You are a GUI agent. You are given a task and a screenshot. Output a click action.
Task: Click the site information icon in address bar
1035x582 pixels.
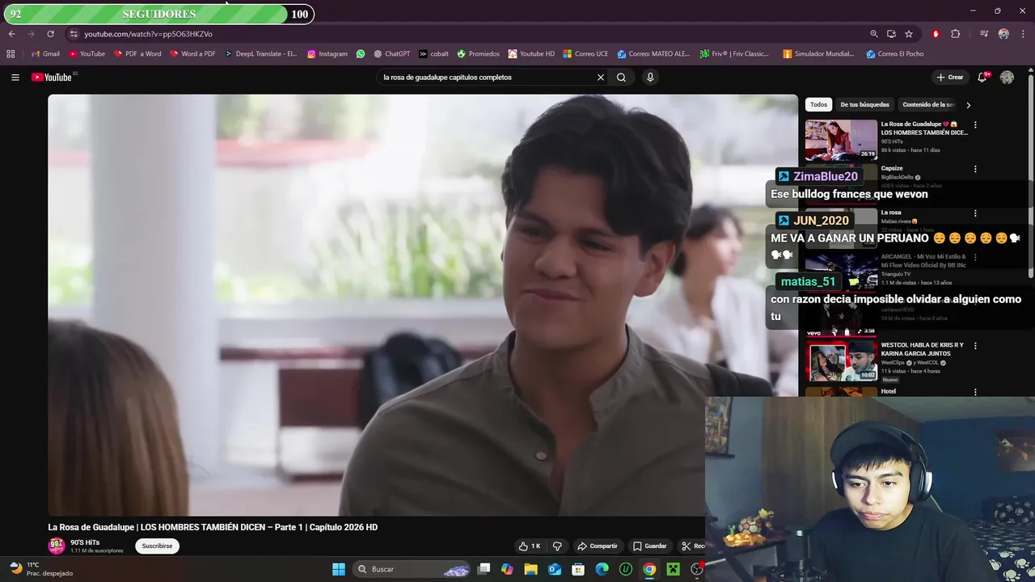tap(74, 34)
